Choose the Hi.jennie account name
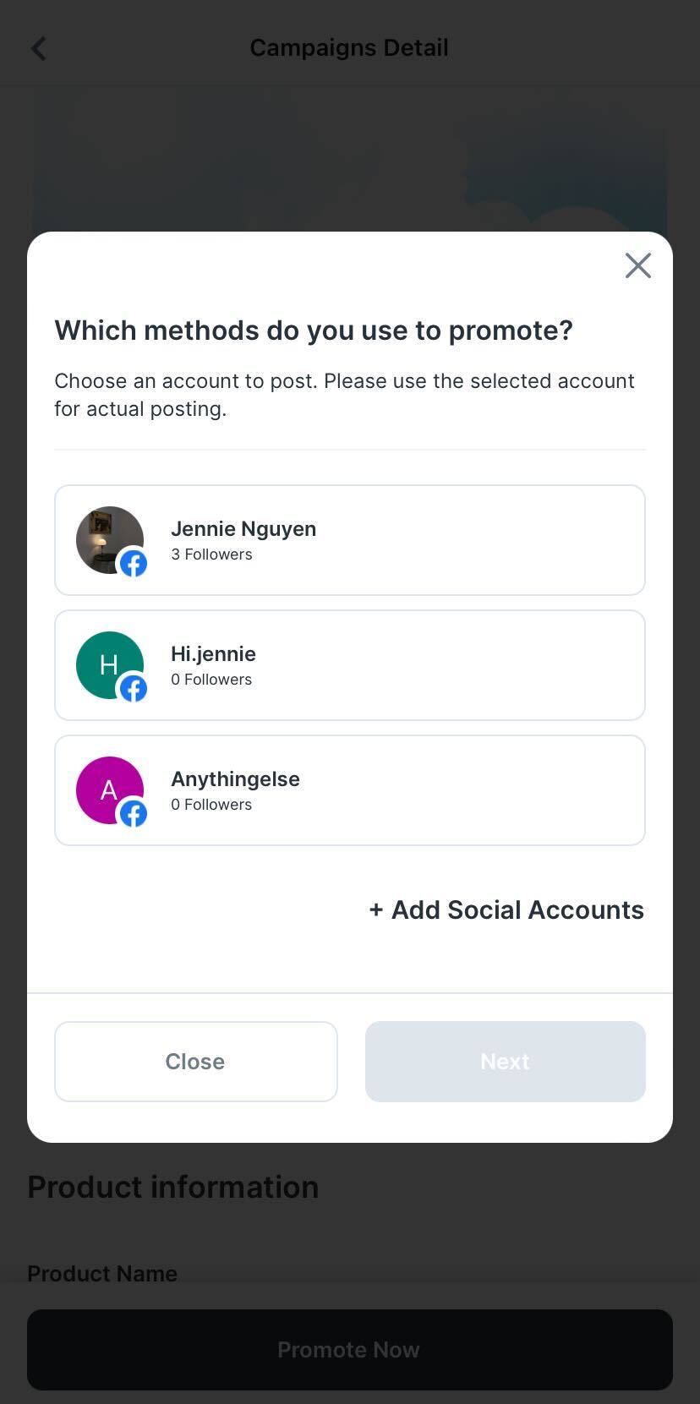The width and height of the screenshot is (700, 1404). (x=213, y=654)
